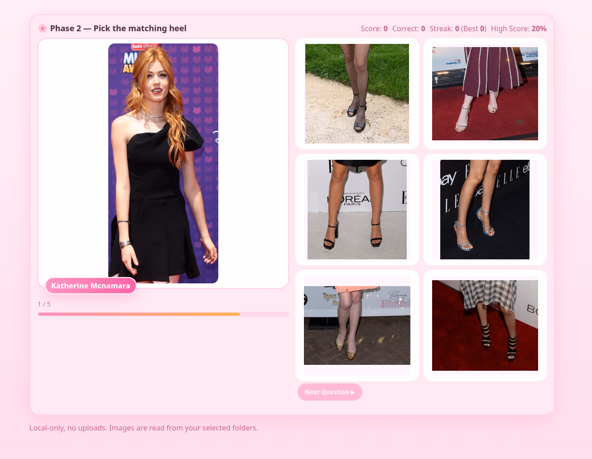Click the cherry blossom icon beside Phase 2
Screen dimensions: 592x459
coord(43,29)
